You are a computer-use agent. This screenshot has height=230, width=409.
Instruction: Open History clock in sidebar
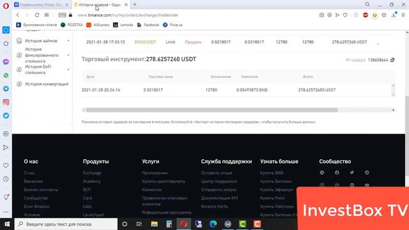click(6, 179)
